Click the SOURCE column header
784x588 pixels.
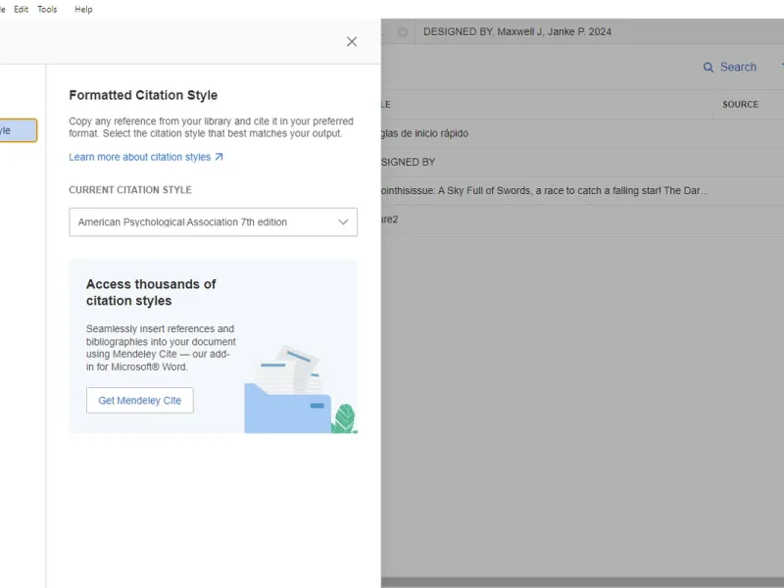click(740, 105)
